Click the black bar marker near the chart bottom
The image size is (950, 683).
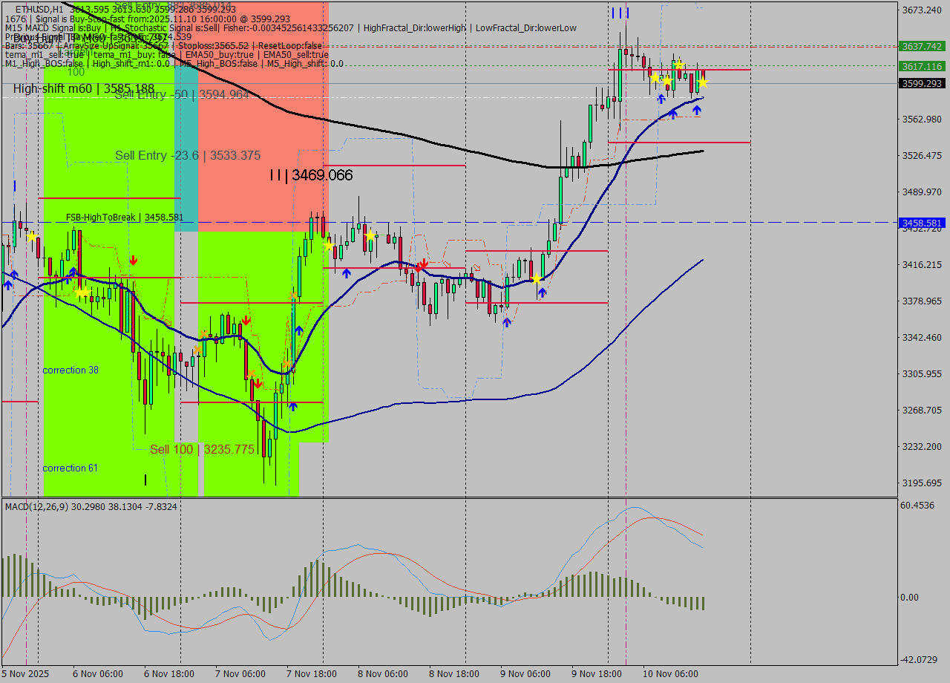tap(145, 480)
